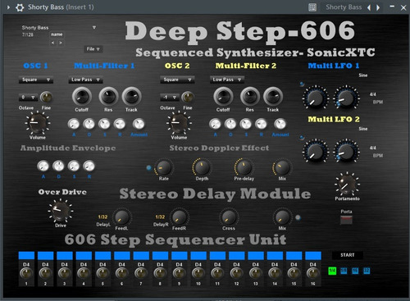Toggle sequencer step 16 blue pad
Image resolution: width=410 pixels, height=301 pixels.
tap(313, 255)
